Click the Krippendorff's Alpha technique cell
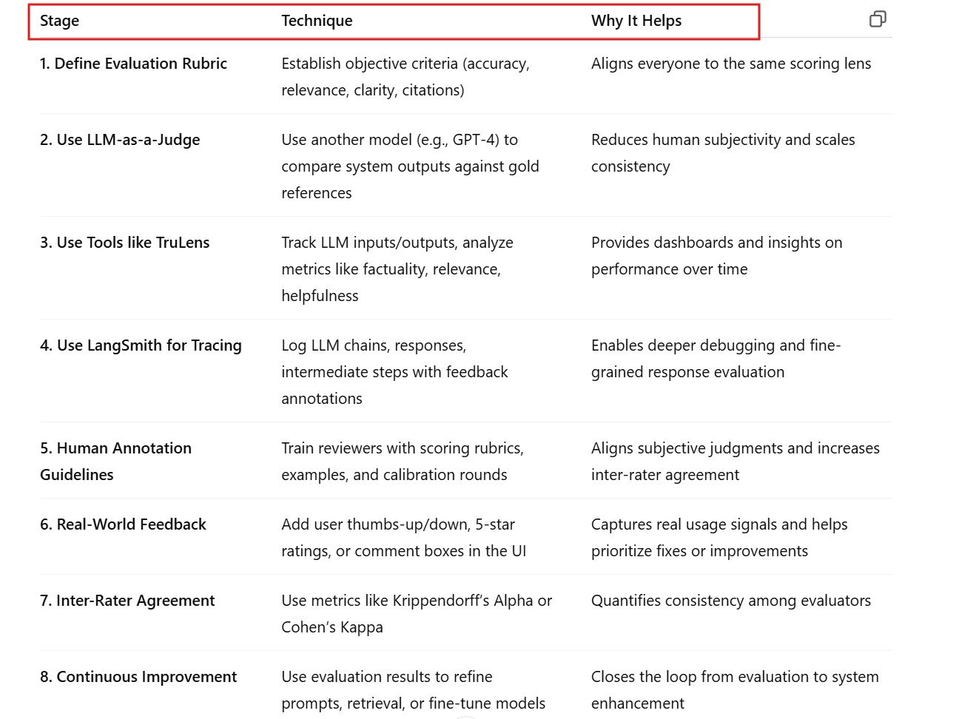The height and width of the screenshot is (719, 956). 416,614
